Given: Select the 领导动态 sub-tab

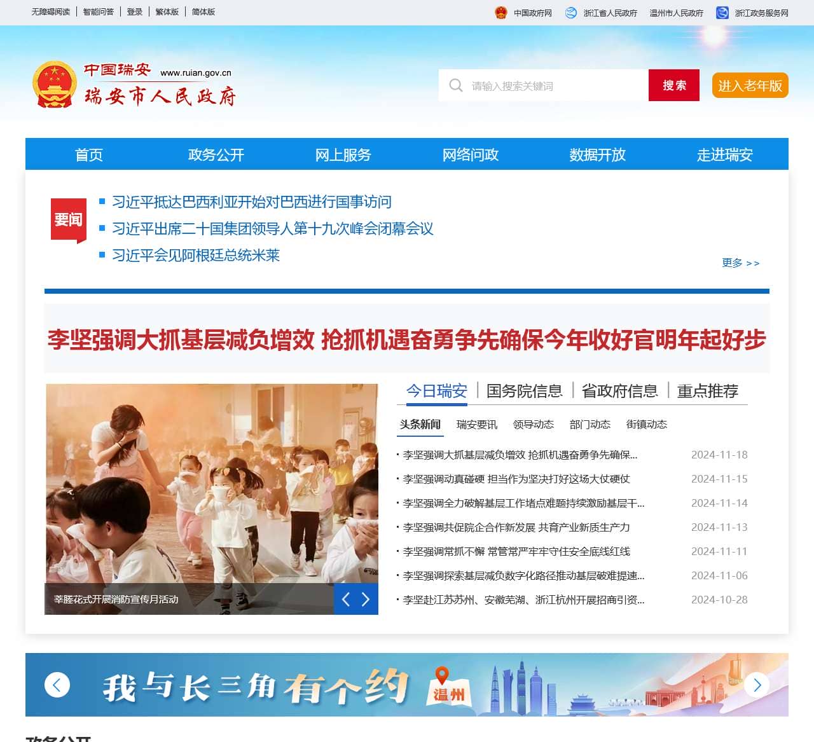Looking at the screenshot, I should pos(534,424).
